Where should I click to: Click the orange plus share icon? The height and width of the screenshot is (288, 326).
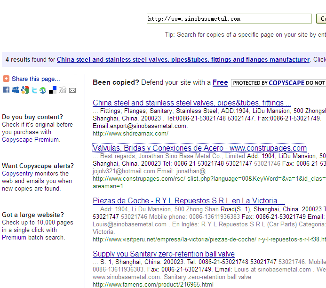coord(6,79)
